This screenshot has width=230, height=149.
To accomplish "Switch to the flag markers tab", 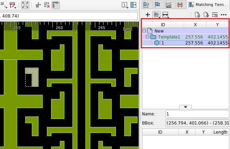I will pos(158,5).
